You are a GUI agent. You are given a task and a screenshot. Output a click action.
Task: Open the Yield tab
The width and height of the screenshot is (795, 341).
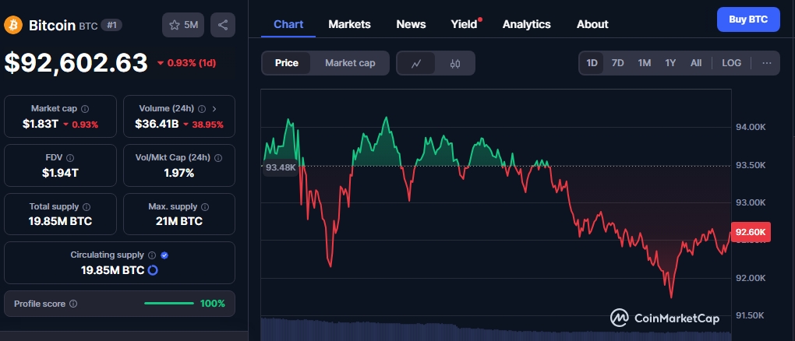coord(465,24)
